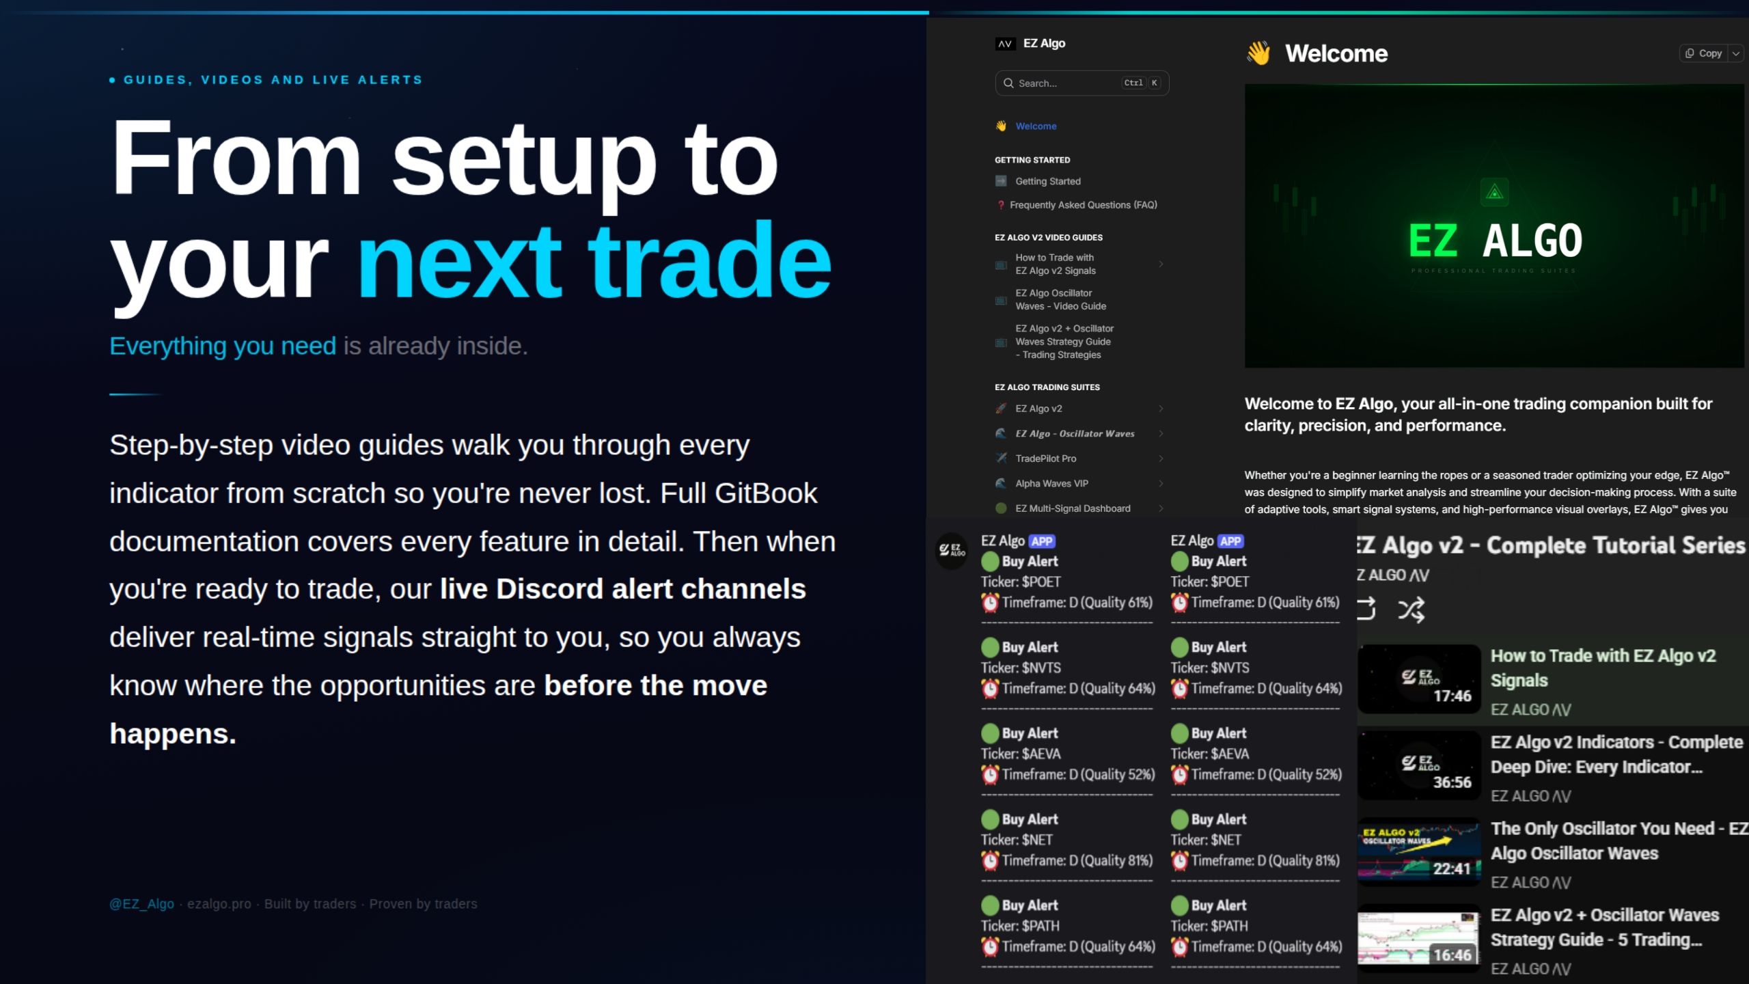The image size is (1749, 984).
Task: Click the Welcome page heading
Action: pyautogui.click(x=1336, y=53)
